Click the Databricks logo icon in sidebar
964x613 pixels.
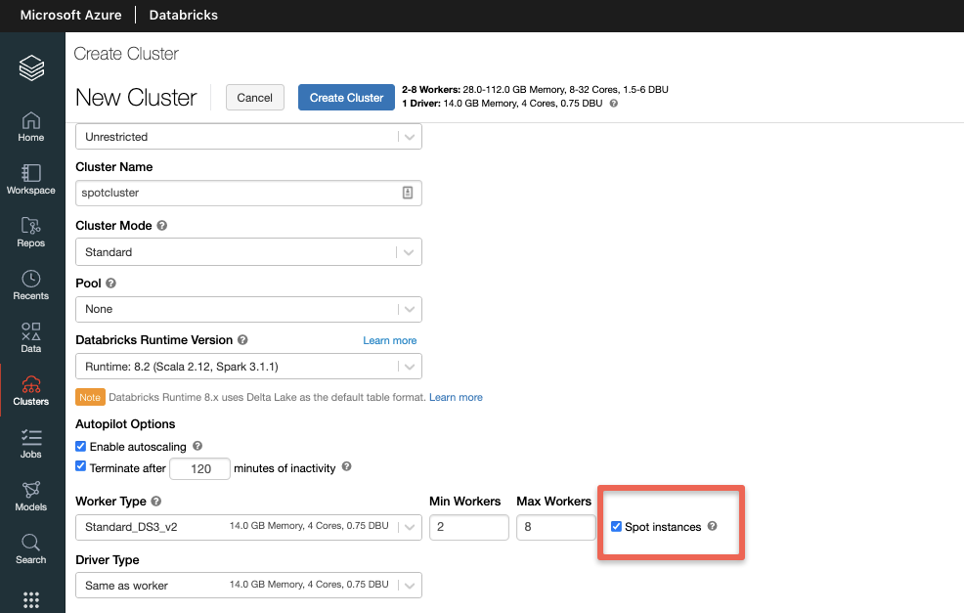(31, 67)
